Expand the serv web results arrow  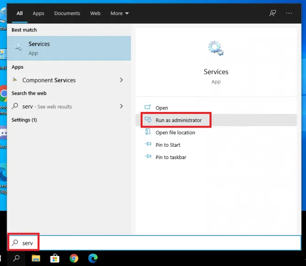click(x=121, y=106)
